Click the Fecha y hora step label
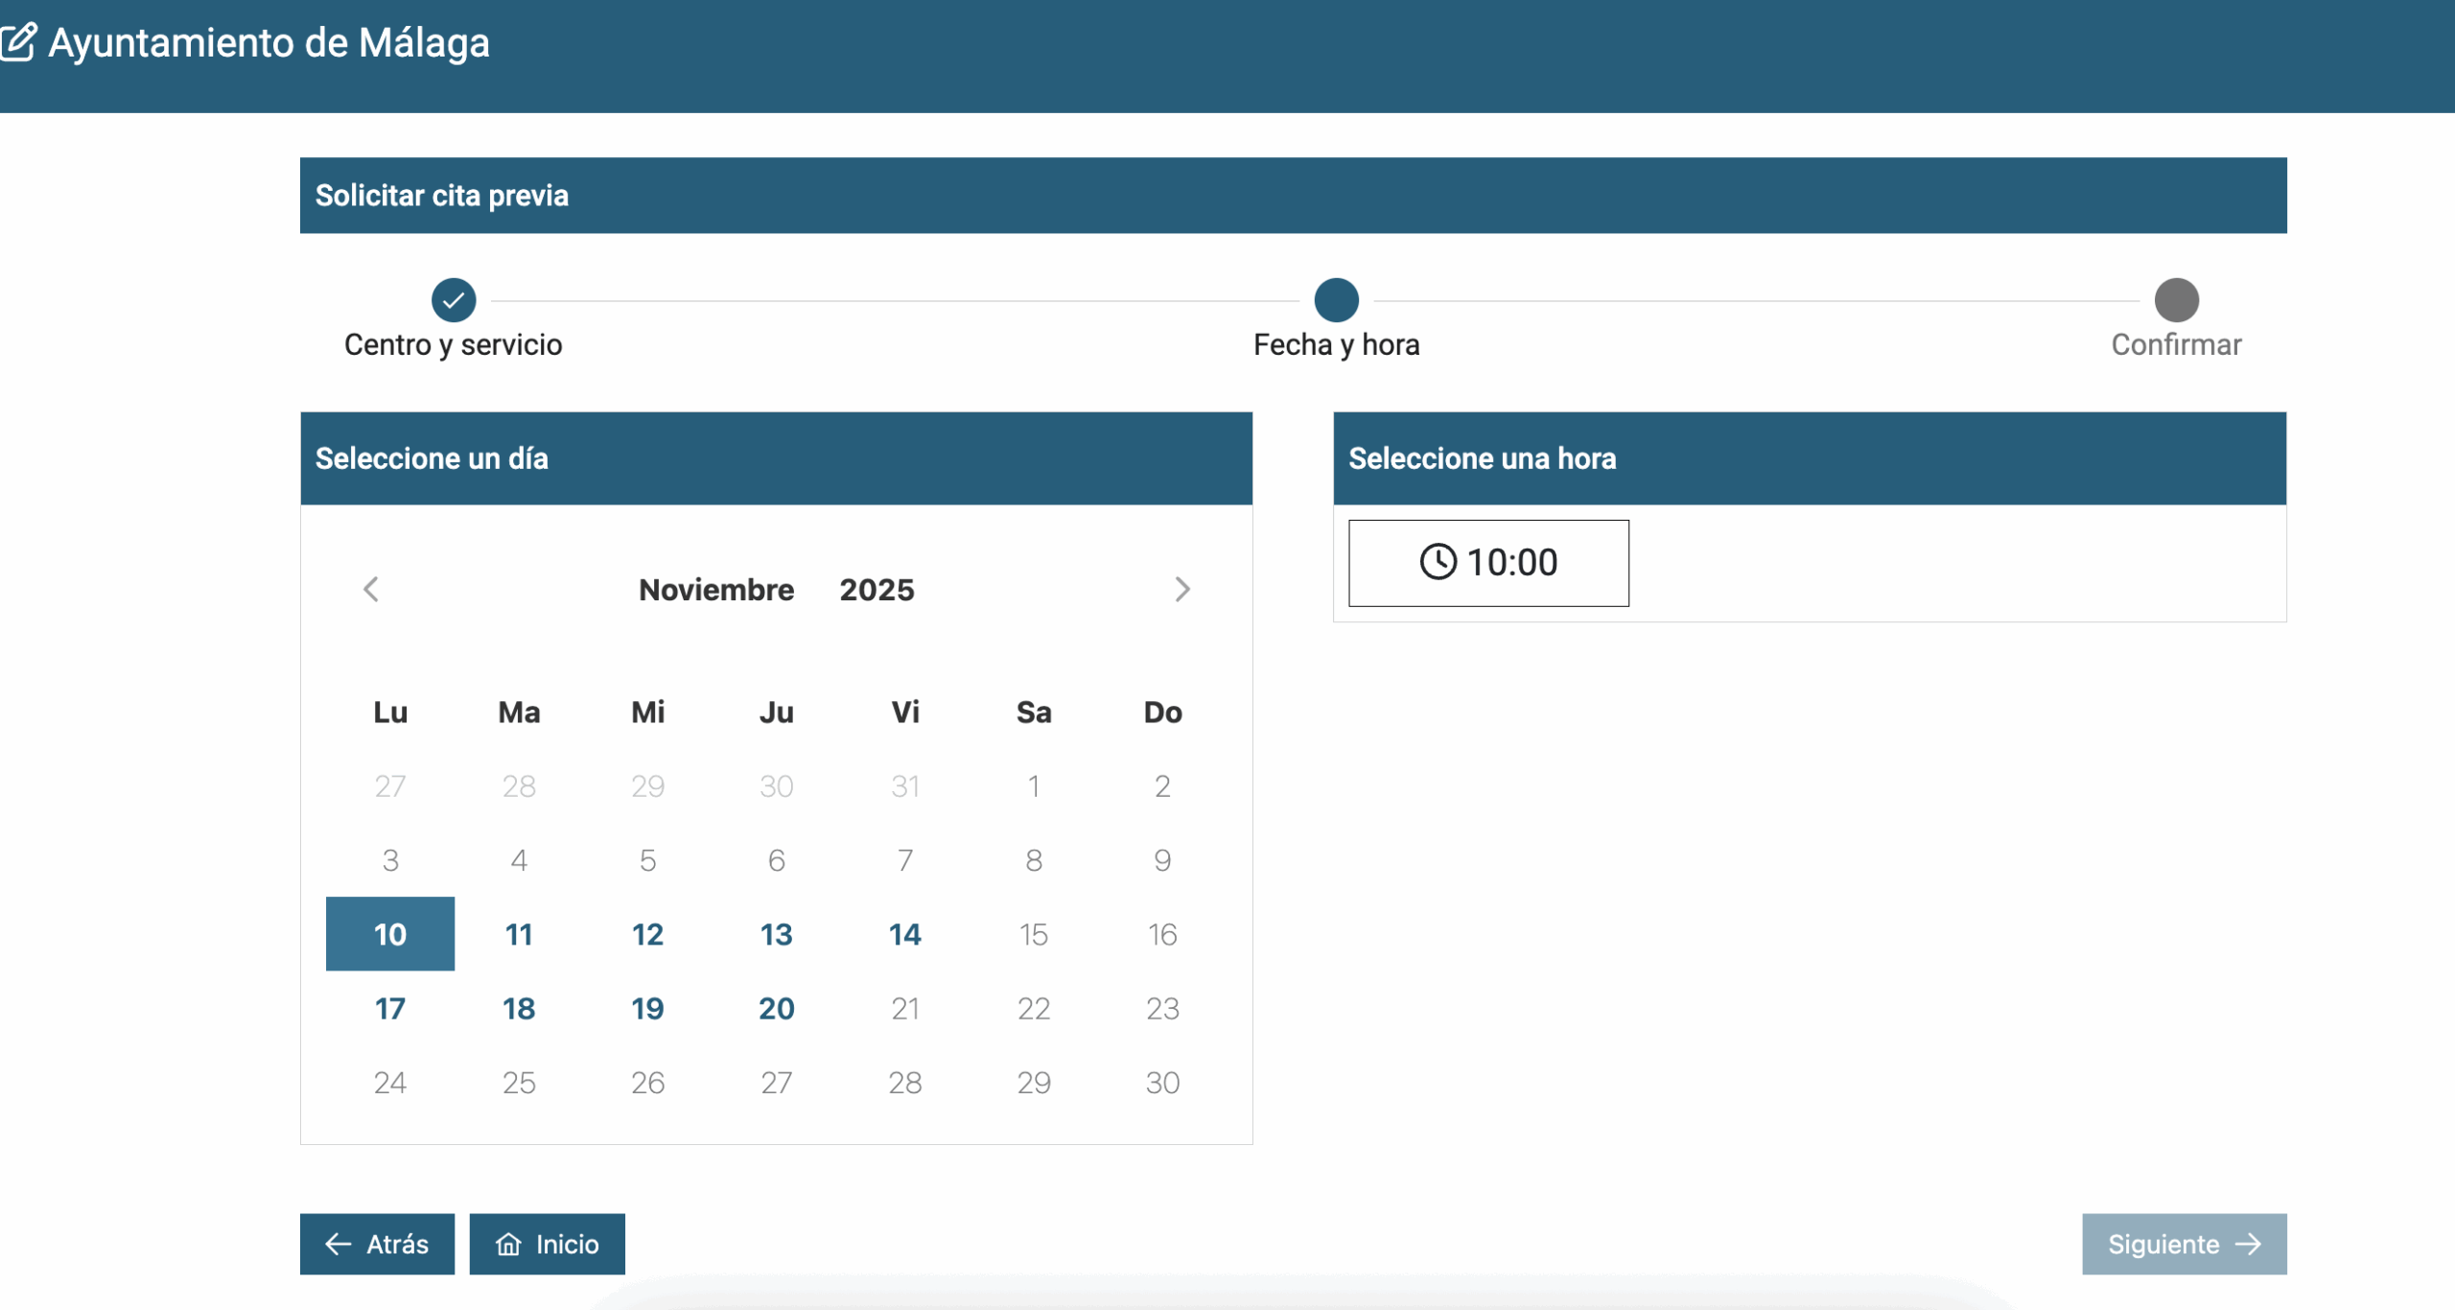Image resolution: width=2455 pixels, height=1310 pixels. coord(1337,344)
